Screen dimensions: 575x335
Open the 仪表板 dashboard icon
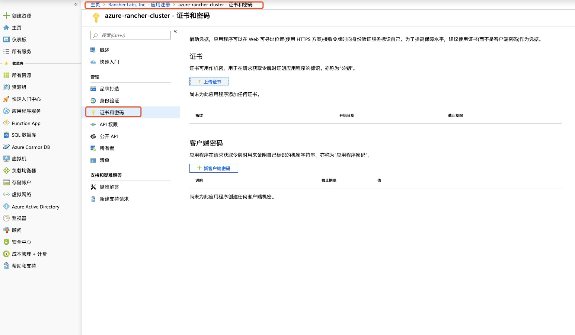pyautogui.click(x=6, y=39)
